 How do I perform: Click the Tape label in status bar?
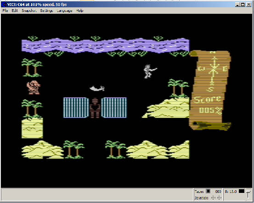click(199, 192)
